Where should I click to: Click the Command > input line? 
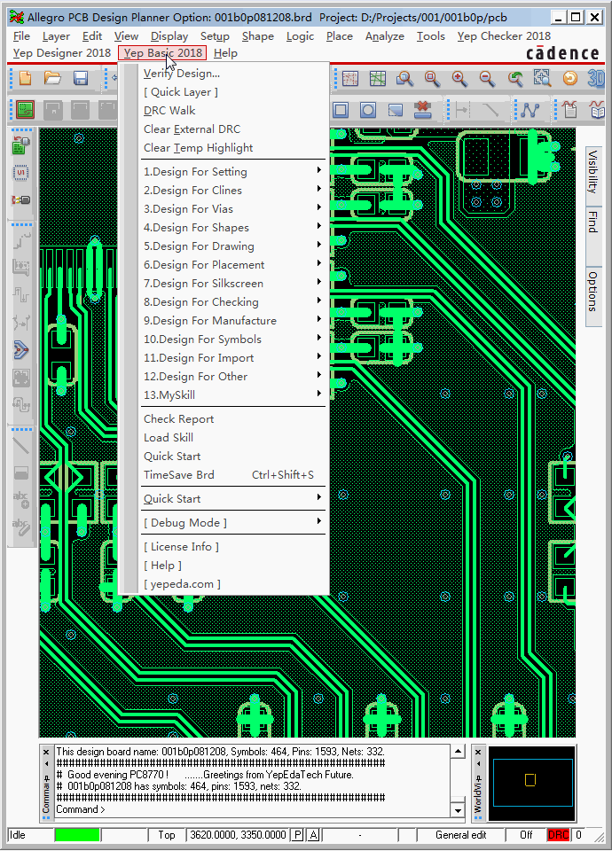[253, 809]
